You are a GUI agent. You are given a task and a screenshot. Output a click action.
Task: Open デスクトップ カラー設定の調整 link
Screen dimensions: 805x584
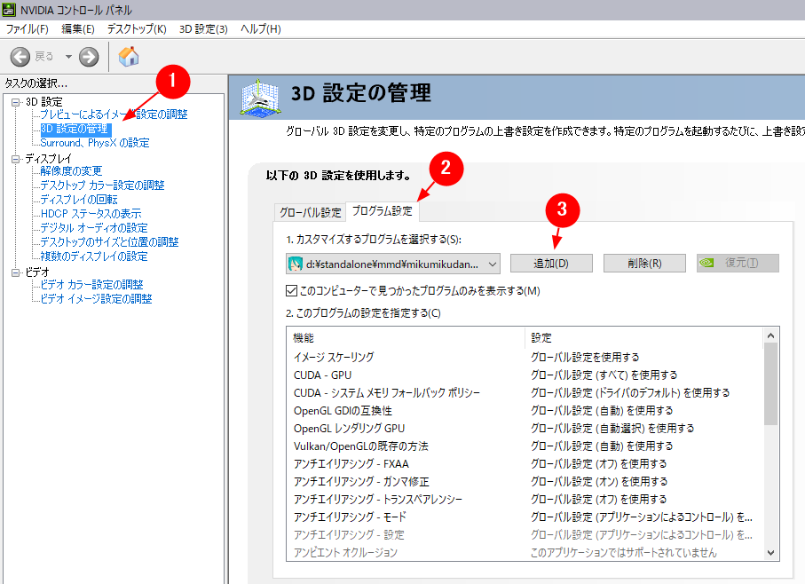click(103, 185)
